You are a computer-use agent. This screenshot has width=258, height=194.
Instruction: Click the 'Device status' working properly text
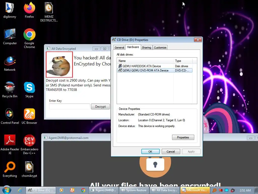coord(157,126)
